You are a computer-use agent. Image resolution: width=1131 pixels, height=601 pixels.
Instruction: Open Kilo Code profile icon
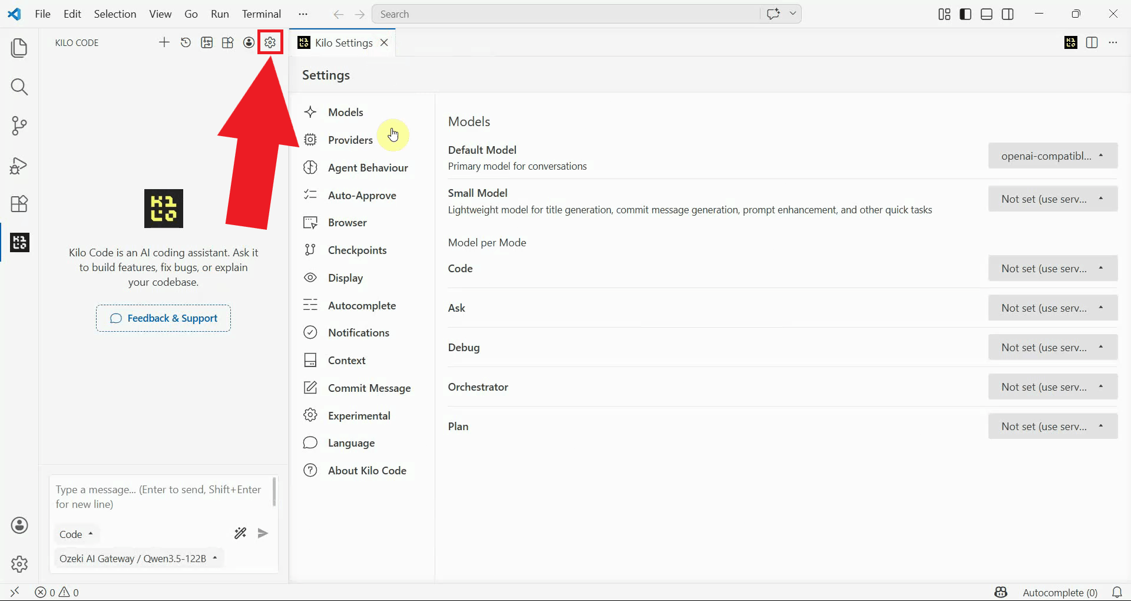click(249, 42)
